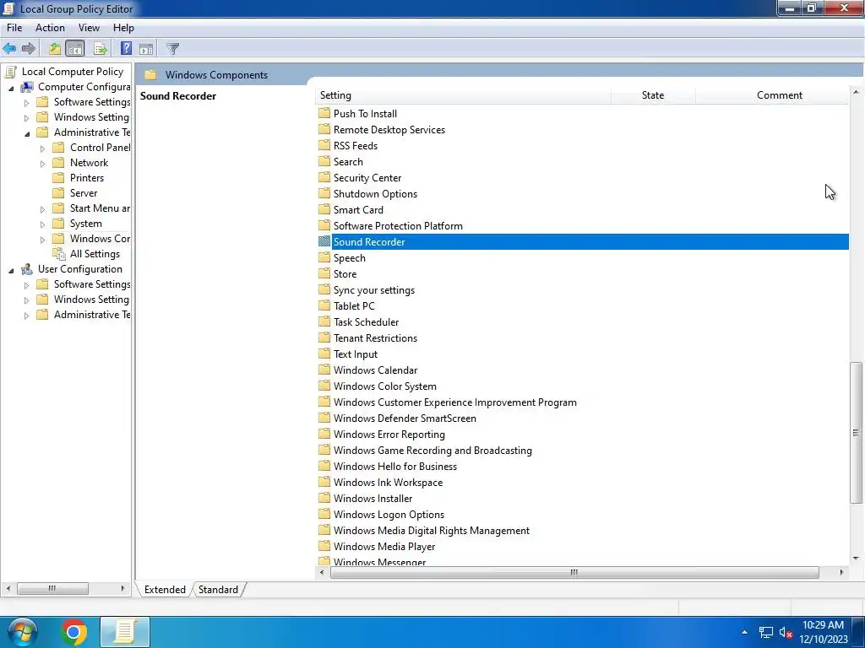Click the Filter funnel toolbar icon

coord(172,48)
